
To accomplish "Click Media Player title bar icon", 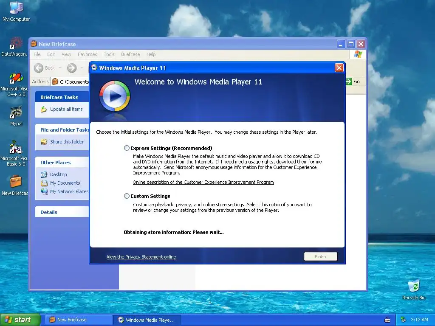I will point(94,67).
